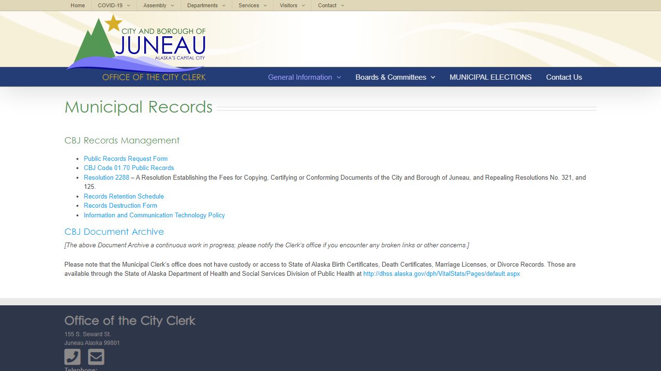Viewport: 661px width, 371px height.
Task: Open Public Records Request Form link
Action: (x=126, y=158)
